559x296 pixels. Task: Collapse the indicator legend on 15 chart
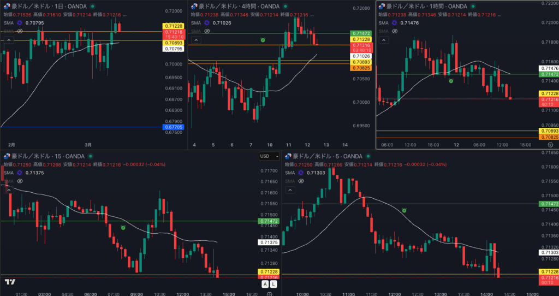9,190
